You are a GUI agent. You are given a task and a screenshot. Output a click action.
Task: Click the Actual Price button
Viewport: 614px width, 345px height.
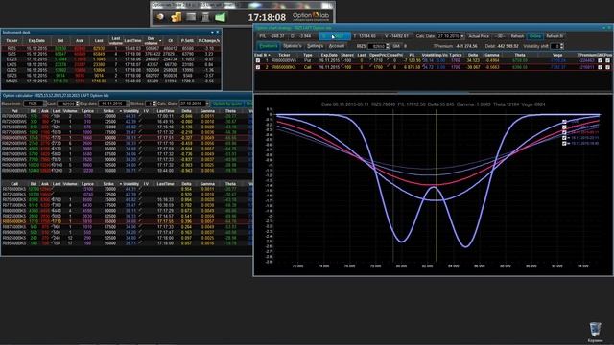479,36
